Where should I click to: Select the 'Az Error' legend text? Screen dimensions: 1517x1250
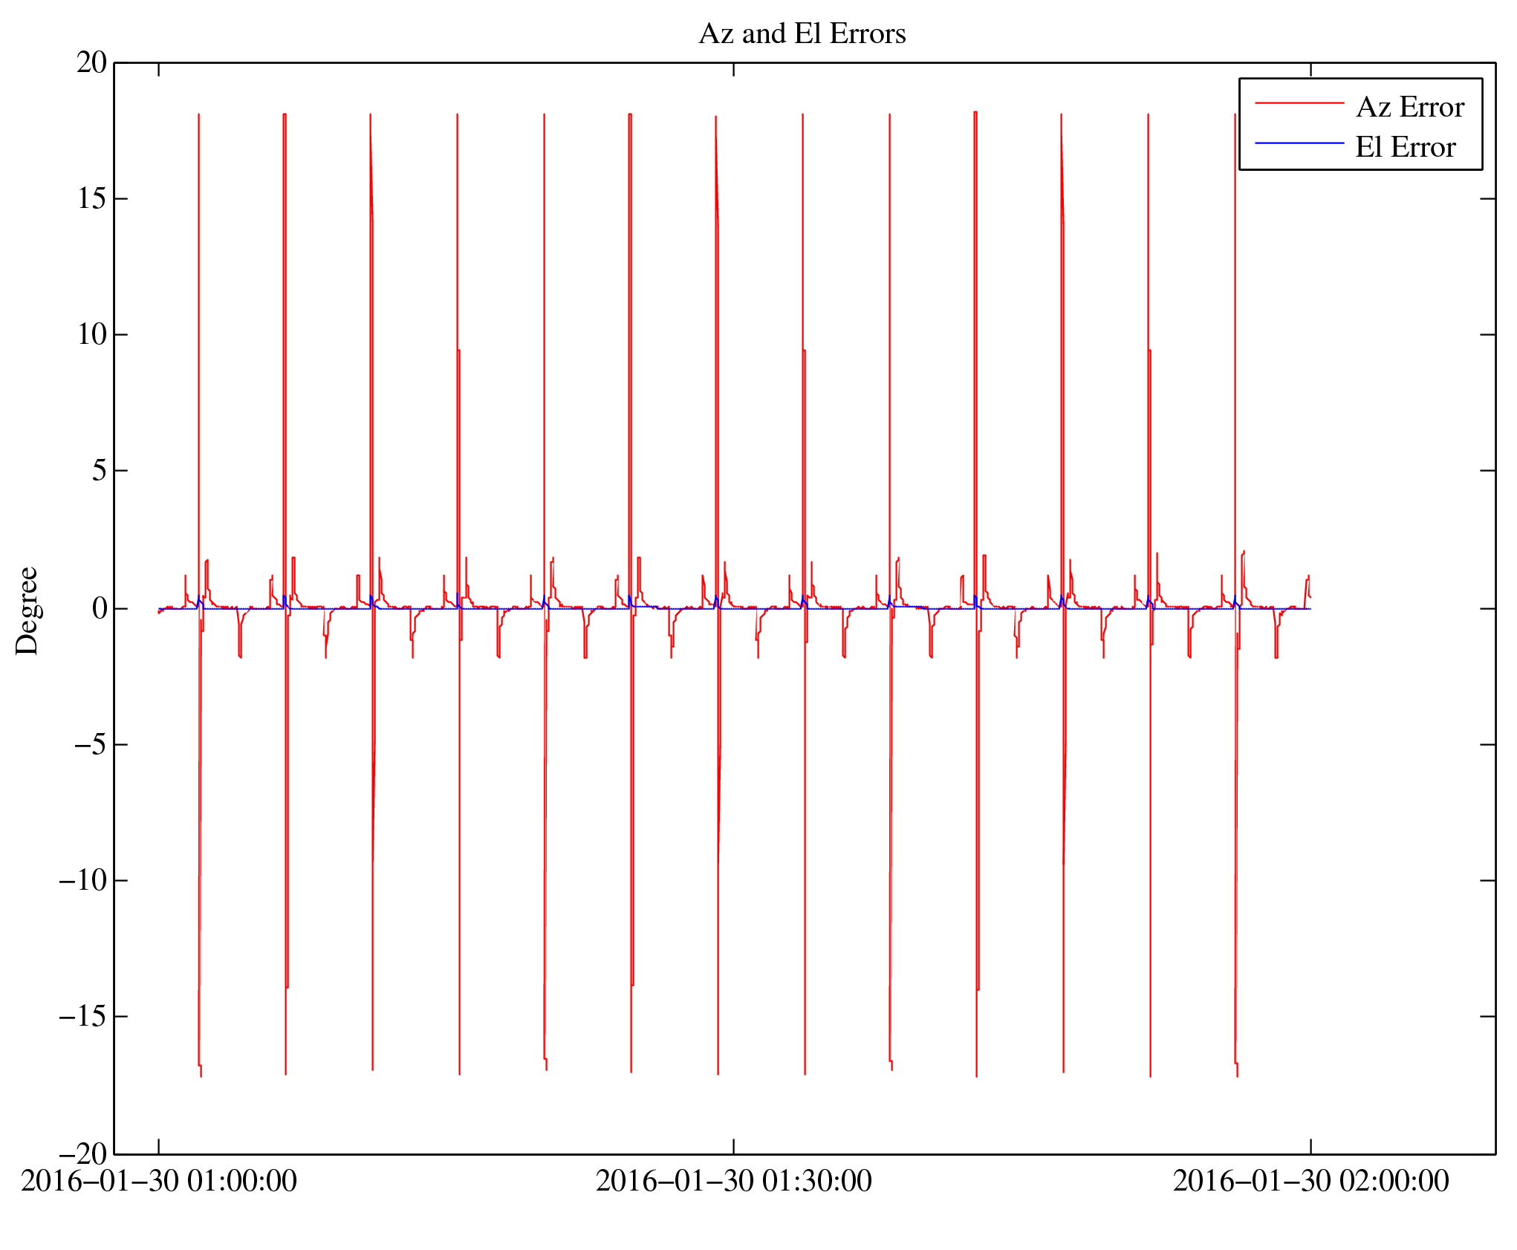pos(1409,108)
